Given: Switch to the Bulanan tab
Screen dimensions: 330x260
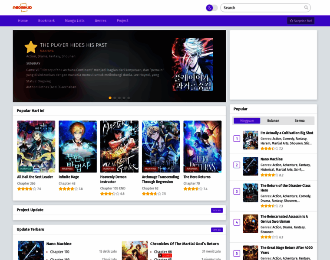Looking at the screenshot, I should coord(273,120).
